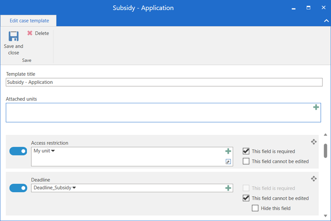Click the Delete button label
The height and width of the screenshot is (221, 331).
42,33
